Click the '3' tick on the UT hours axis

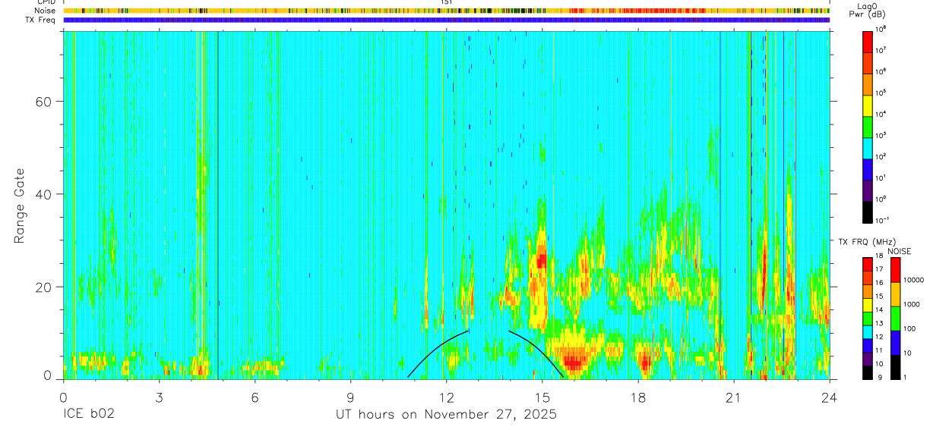pos(159,397)
